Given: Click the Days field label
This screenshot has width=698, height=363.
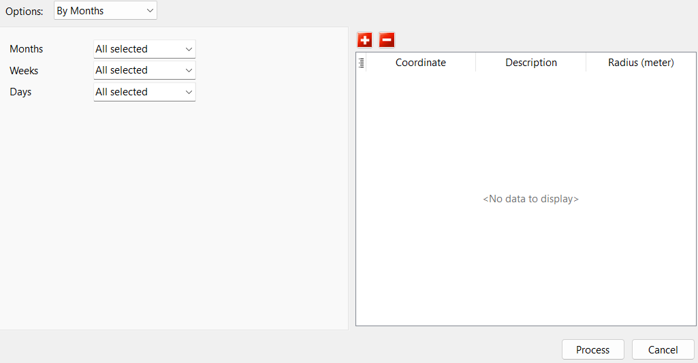Looking at the screenshot, I should click(20, 92).
